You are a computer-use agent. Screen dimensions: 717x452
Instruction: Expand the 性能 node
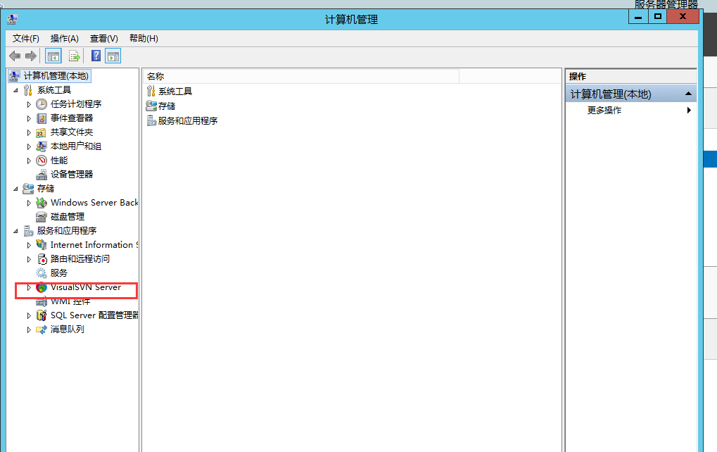(x=29, y=161)
